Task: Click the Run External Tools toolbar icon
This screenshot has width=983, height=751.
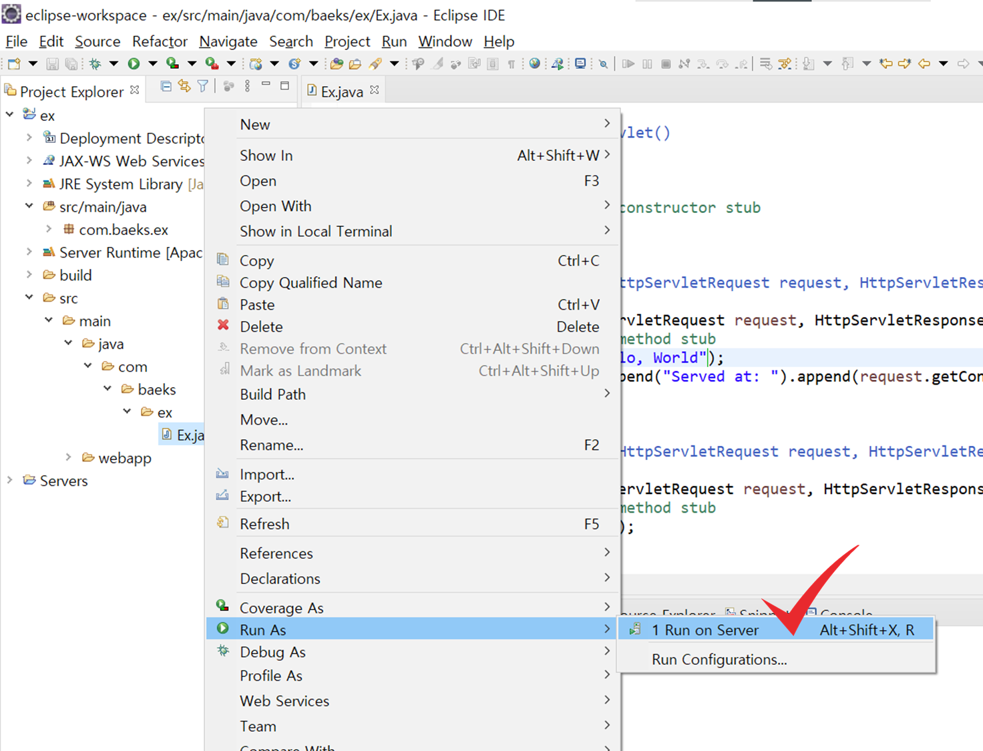Action: click(x=212, y=64)
